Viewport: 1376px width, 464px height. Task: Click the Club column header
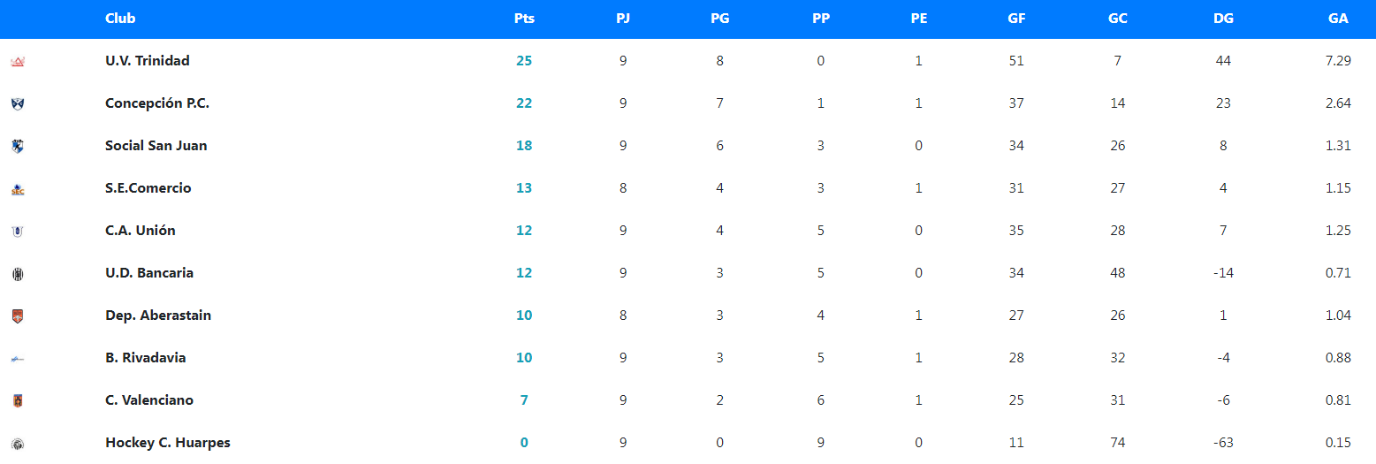tap(120, 19)
